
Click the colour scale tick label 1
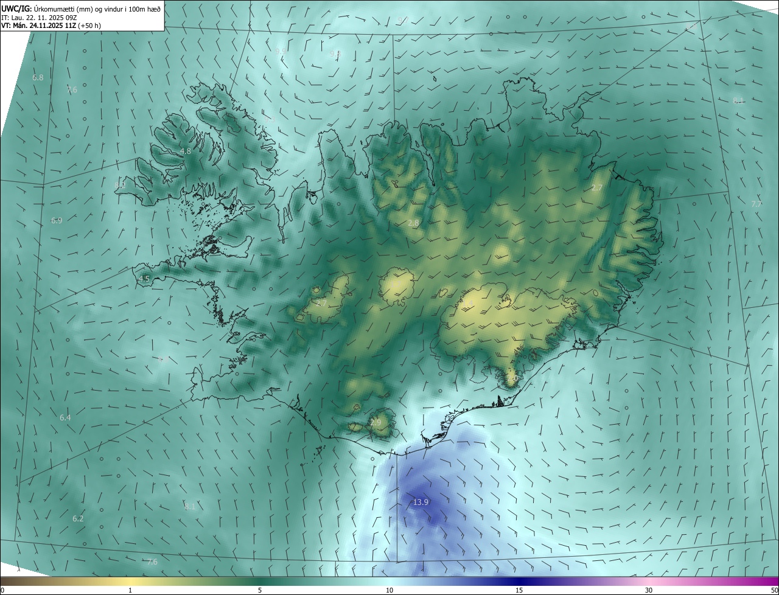pyautogui.click(x=130, y=590)
